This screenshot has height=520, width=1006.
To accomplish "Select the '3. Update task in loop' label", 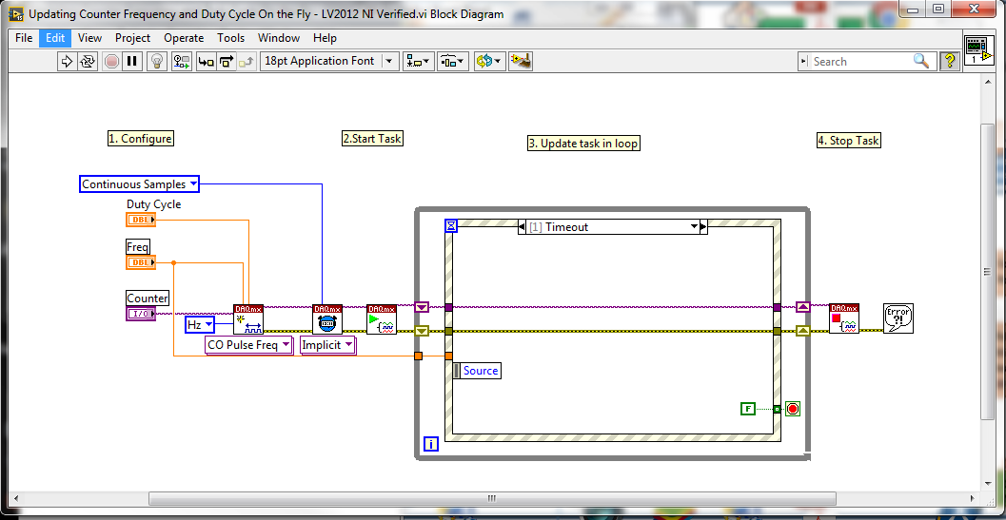I will point(583,144).
